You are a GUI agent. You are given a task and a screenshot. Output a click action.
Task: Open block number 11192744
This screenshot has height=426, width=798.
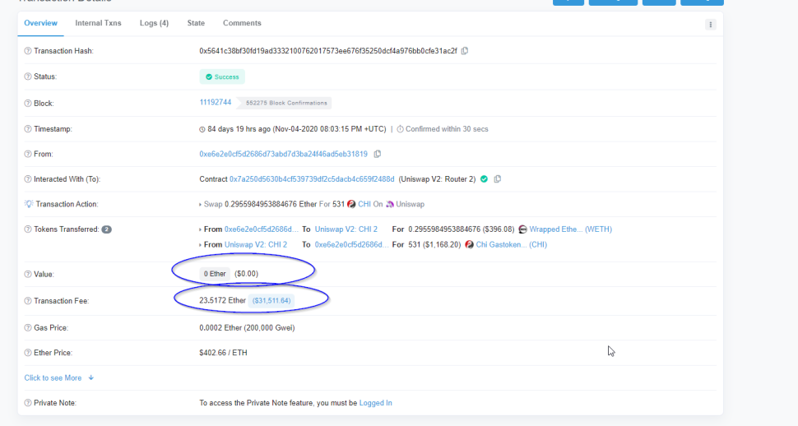pyautogui.click(x=216, y=102)
